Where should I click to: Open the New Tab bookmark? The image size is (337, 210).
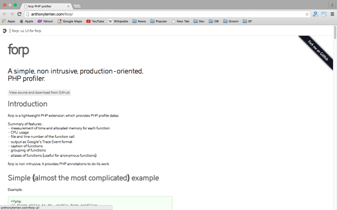(x=180, y=21)
